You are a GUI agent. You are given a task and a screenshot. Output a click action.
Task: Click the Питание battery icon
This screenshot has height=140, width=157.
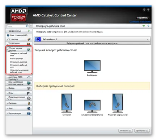29,103
